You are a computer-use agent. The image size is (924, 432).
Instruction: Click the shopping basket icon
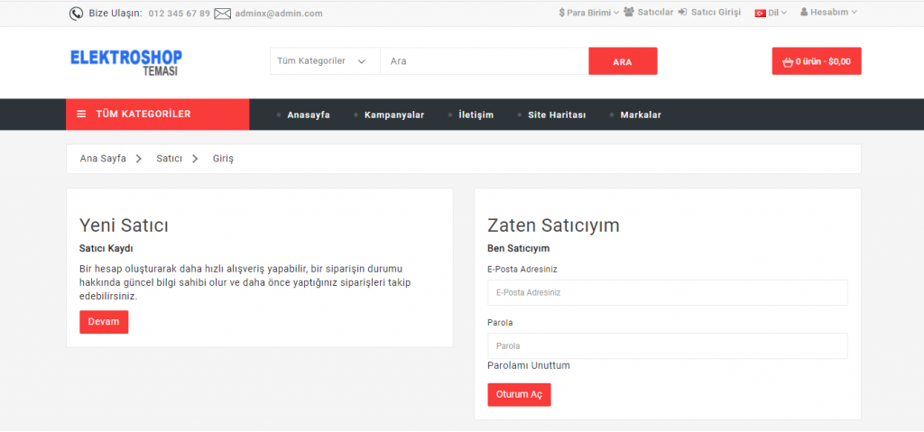pos(788,61)
